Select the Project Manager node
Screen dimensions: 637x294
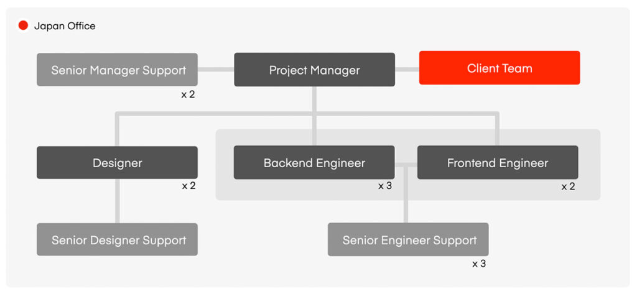pyautogui.click(x=314, y=70)
